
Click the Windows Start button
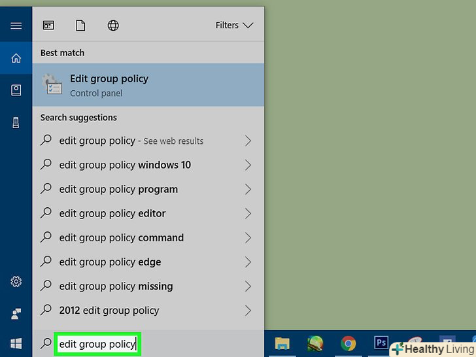(x=16, y=343)
